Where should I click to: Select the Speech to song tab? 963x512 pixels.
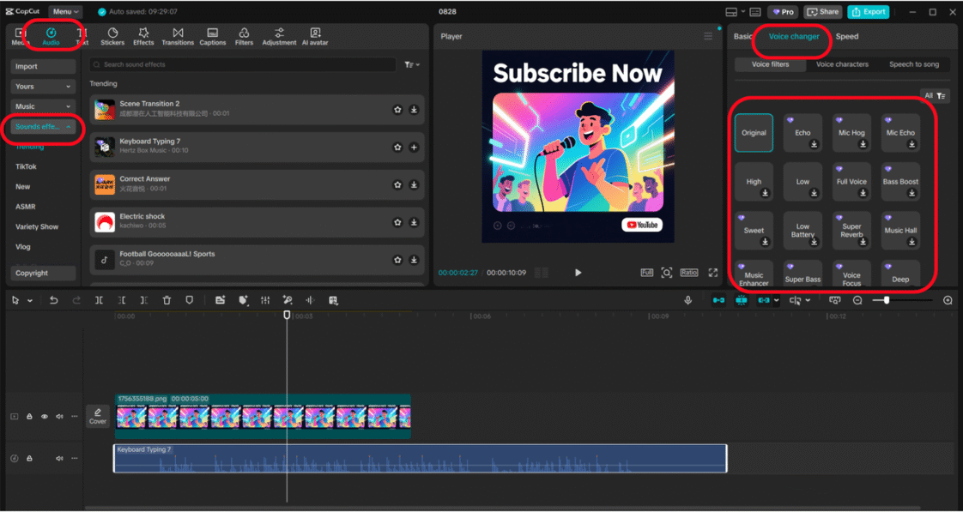click(x=914, y=64)
